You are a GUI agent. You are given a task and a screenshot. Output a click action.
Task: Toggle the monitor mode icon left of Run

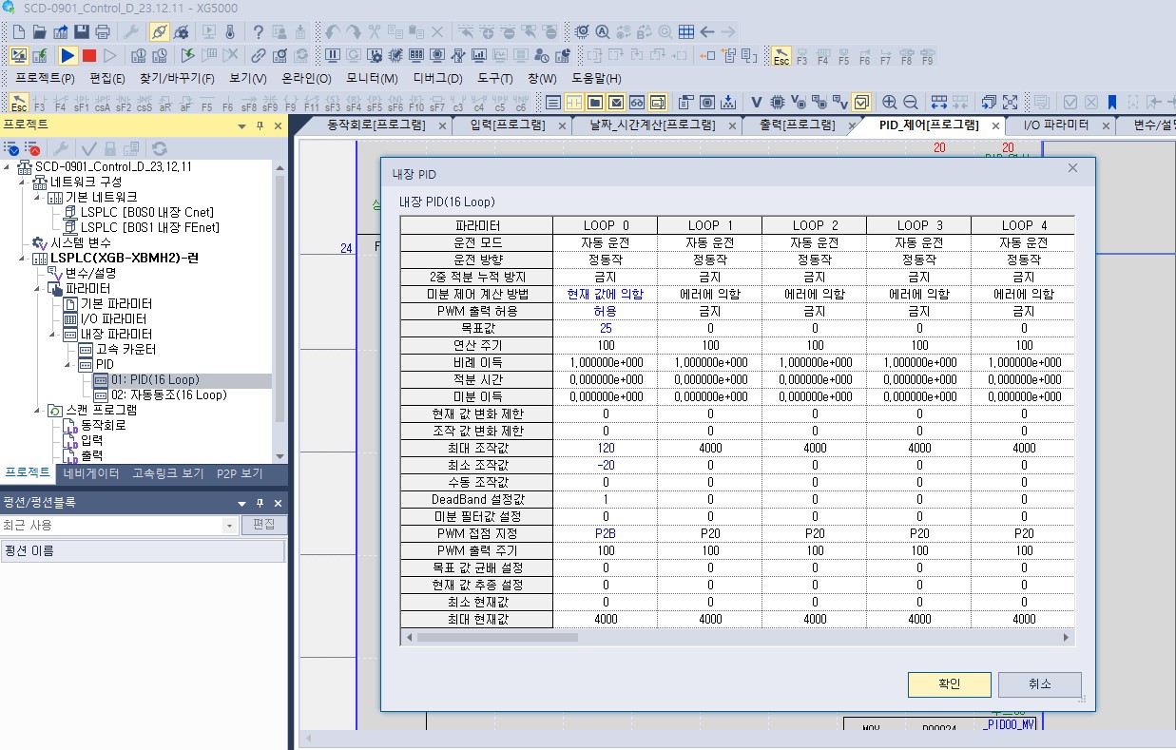[x=19, y=56]
